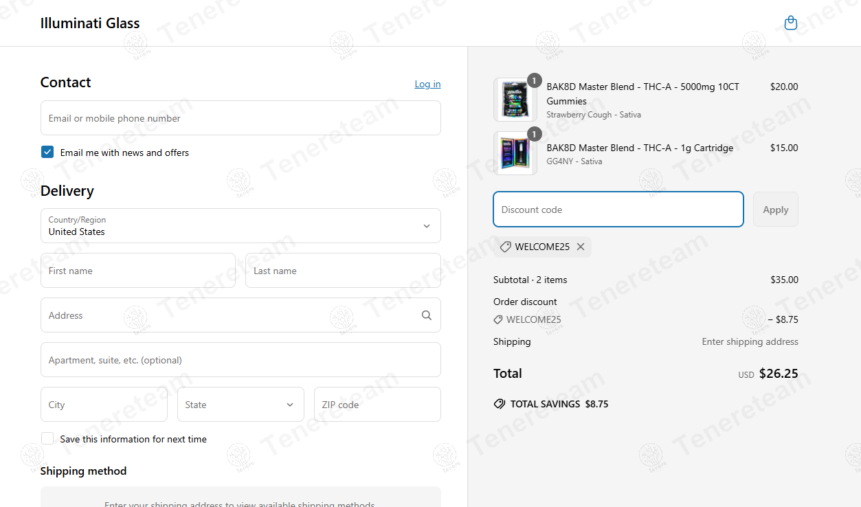This screenshot has height=507, width=861.
Task: Click the Enter shipping address text
Action: [x=750, y=341]
